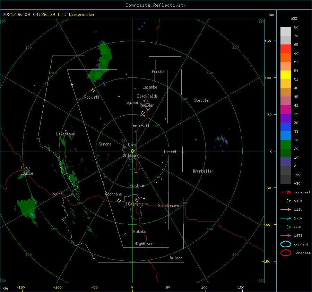Select the cyan 27ZW arrow legend icon
This screenshot has height=292, width=312.
pyautogui.click(x=286, y=218)
